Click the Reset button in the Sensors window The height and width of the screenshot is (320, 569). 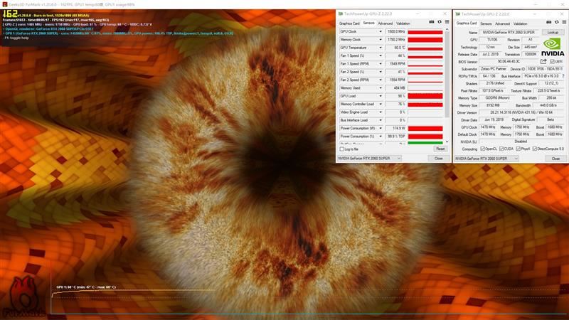440,149
